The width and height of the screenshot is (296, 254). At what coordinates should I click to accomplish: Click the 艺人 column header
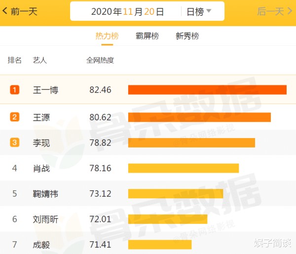(40, 60)
